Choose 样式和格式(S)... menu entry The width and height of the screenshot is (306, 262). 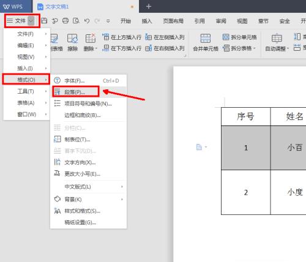click(88, 211)
